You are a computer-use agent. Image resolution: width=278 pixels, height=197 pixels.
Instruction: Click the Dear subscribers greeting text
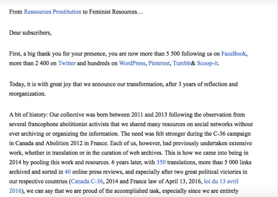click(x=30, y=32)
